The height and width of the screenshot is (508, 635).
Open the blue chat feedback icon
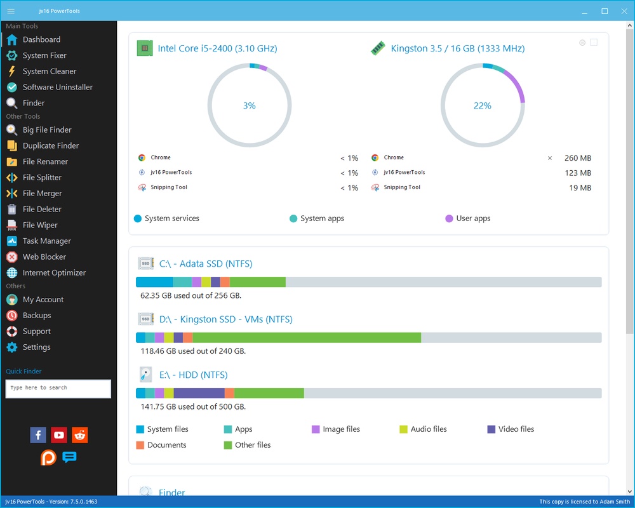click(x=70, y=457)
